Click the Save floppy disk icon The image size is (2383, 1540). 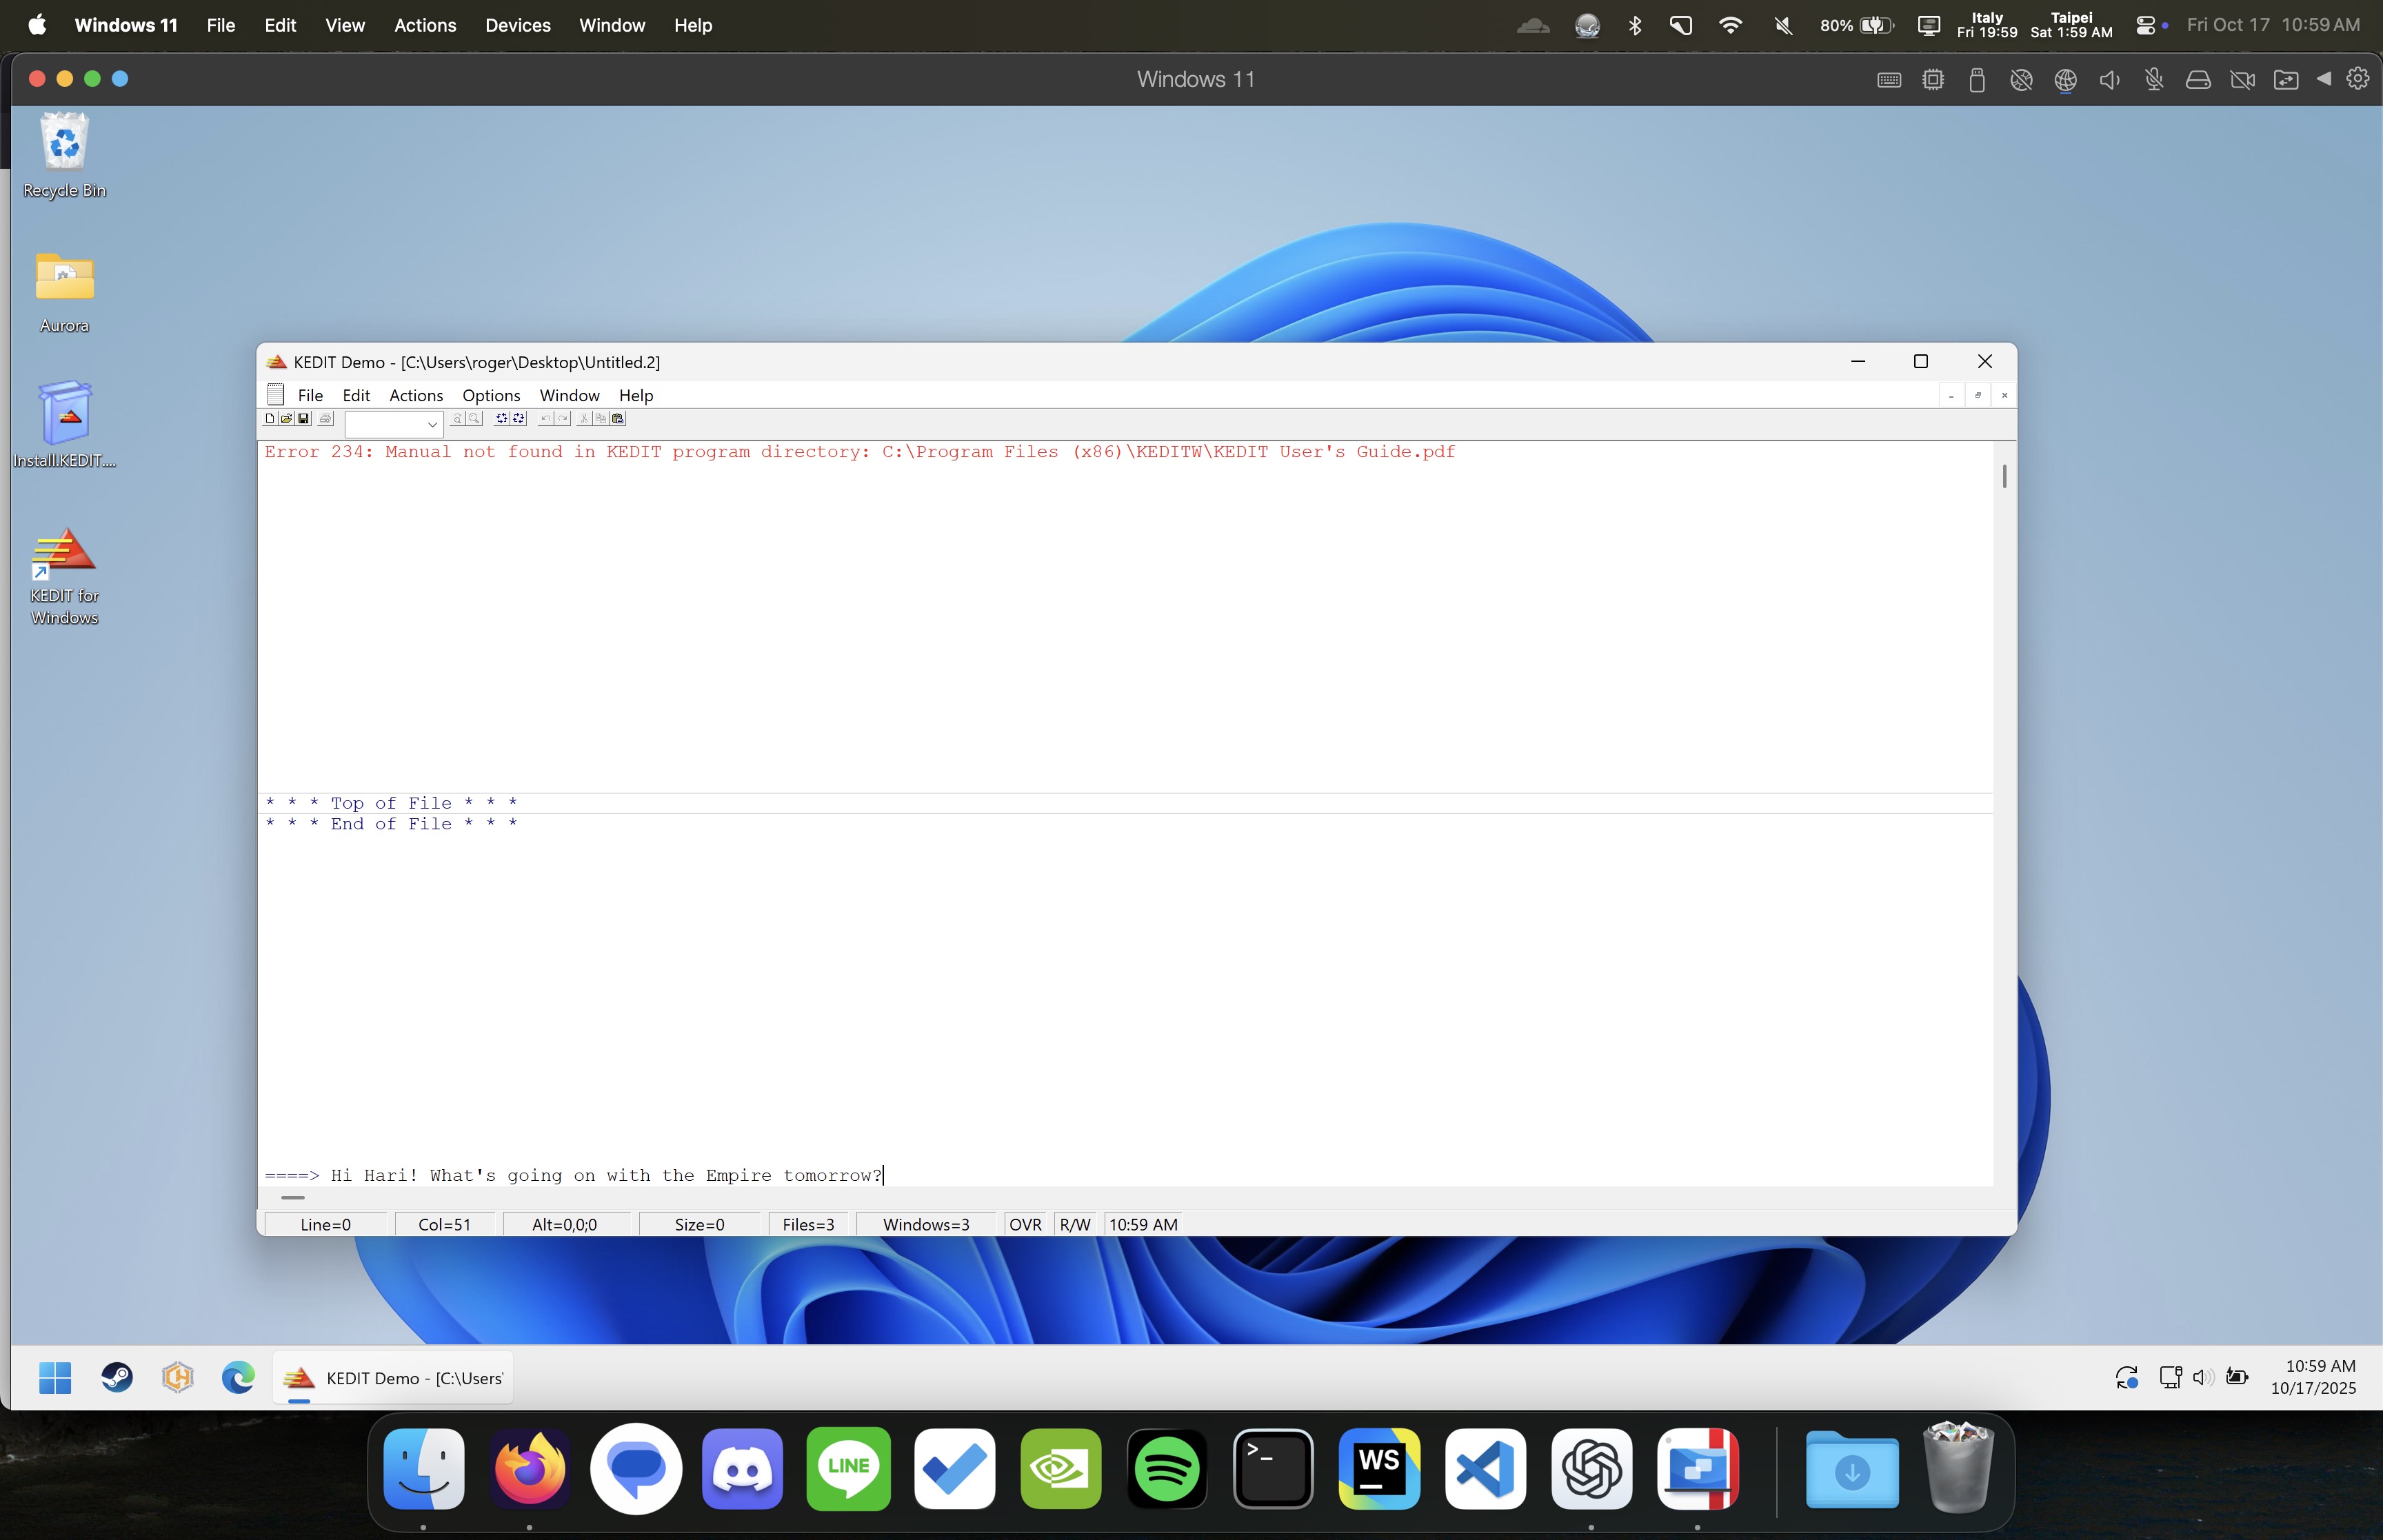pyautogui.click(x=303, y=419)
